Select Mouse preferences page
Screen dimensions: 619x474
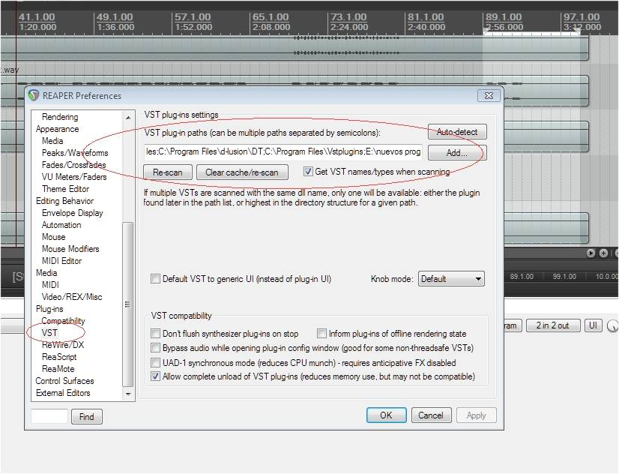click(x=54, y=237)
